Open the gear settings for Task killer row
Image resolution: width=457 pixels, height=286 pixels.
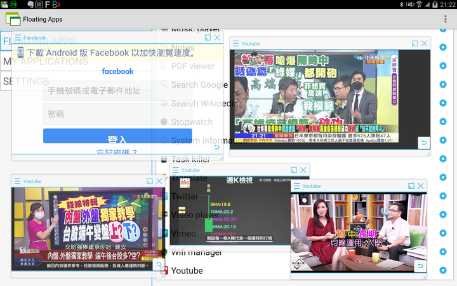[x=443, y=159]
